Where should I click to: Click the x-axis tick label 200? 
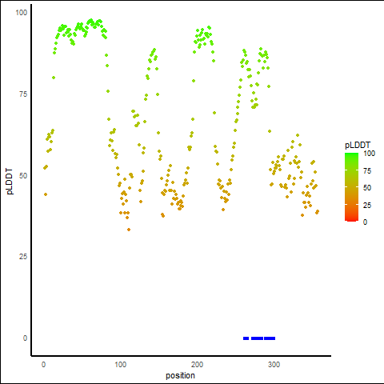197,364
